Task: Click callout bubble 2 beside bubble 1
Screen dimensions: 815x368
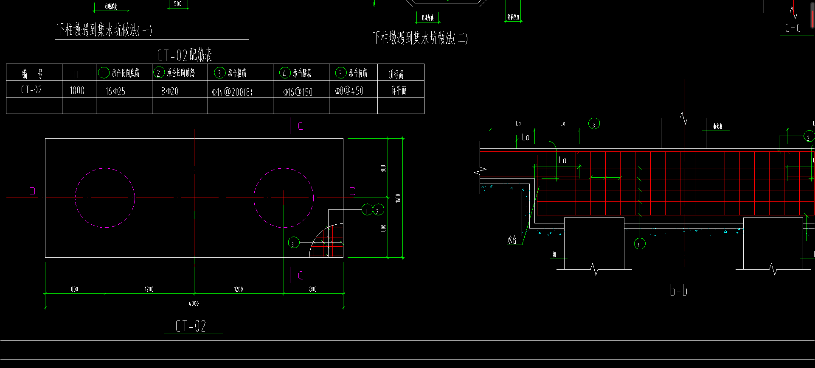Action: tap(378, 210)
